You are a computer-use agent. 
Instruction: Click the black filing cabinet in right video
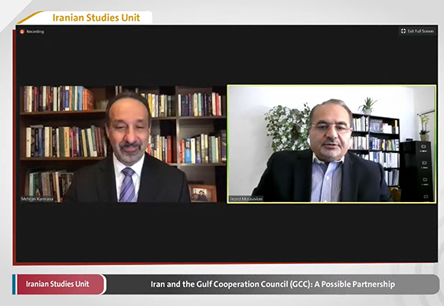pos(416,171)
